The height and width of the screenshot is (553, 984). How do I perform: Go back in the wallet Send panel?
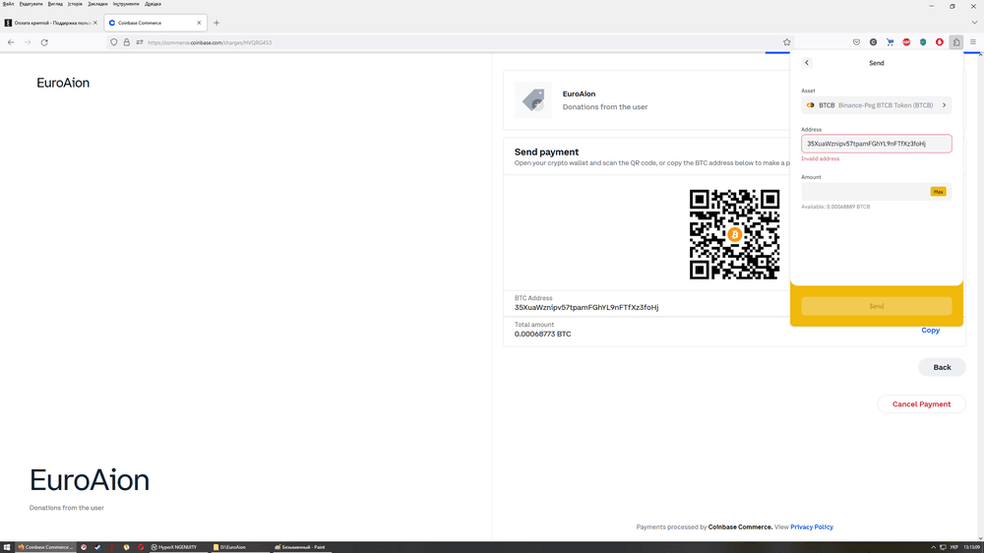point(807,63)
